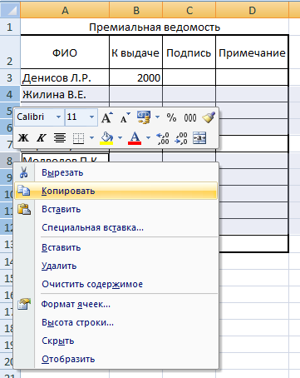Viewport: 300px width, 378px height.
Task: Click the Подпись header cell
Action: click(x=189, y=52)
